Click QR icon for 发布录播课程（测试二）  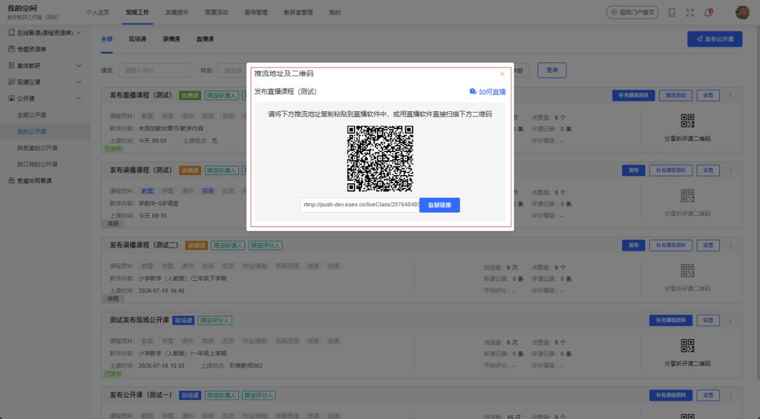(x=687, y=270)
